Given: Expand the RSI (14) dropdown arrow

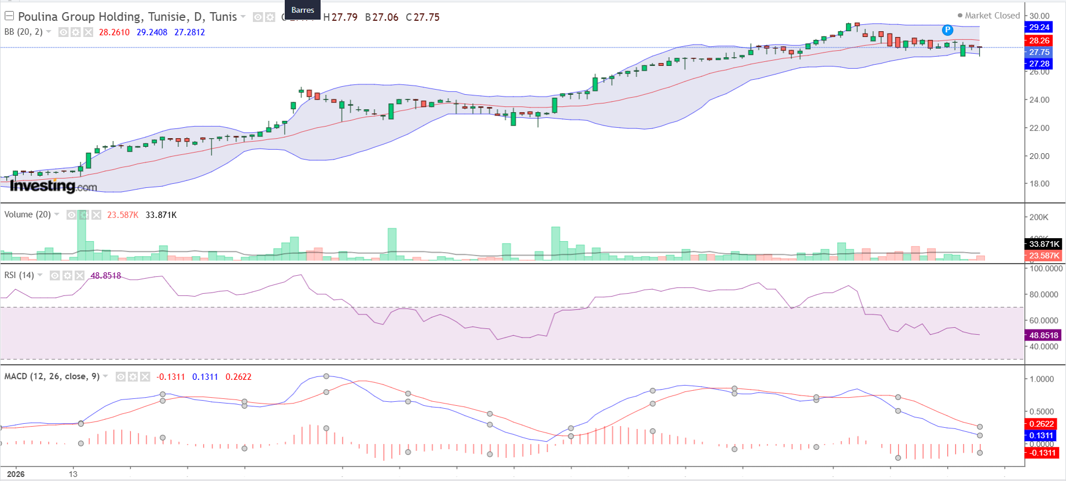Looking at the screenshot, I should tap(40, 275).
